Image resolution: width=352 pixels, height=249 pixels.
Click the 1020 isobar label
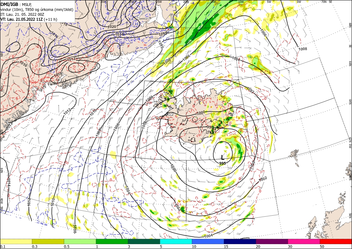coord(112,27)
